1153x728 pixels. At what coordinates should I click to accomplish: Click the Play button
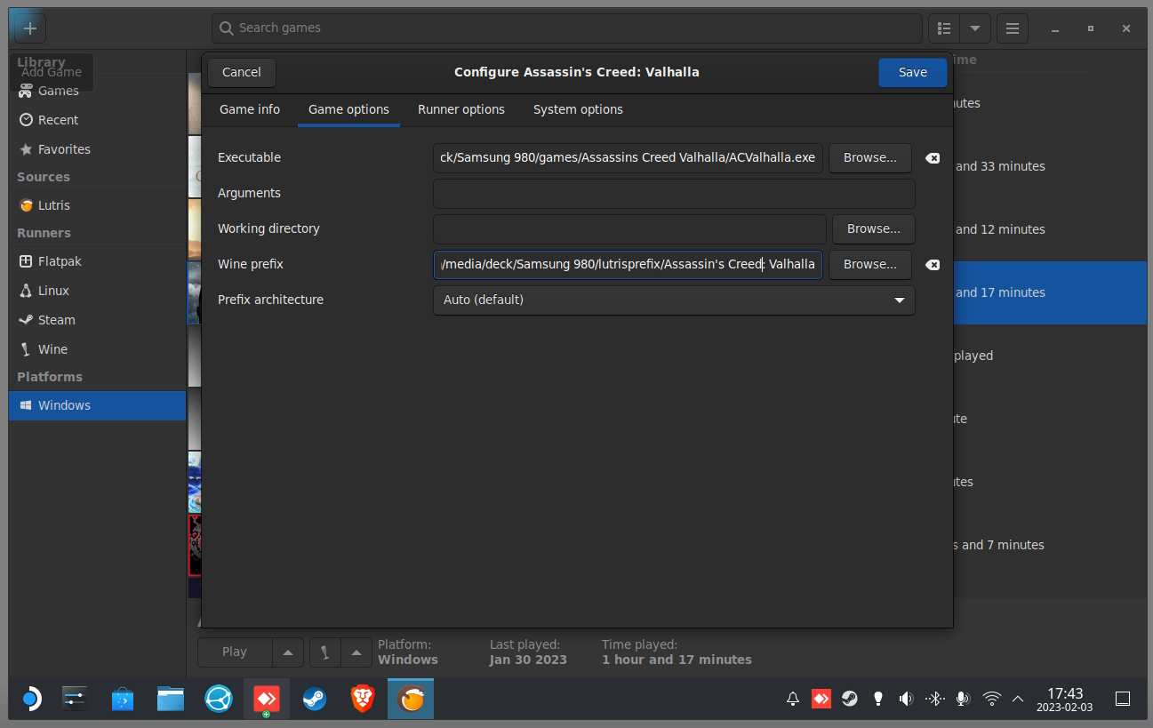[235, 652]
